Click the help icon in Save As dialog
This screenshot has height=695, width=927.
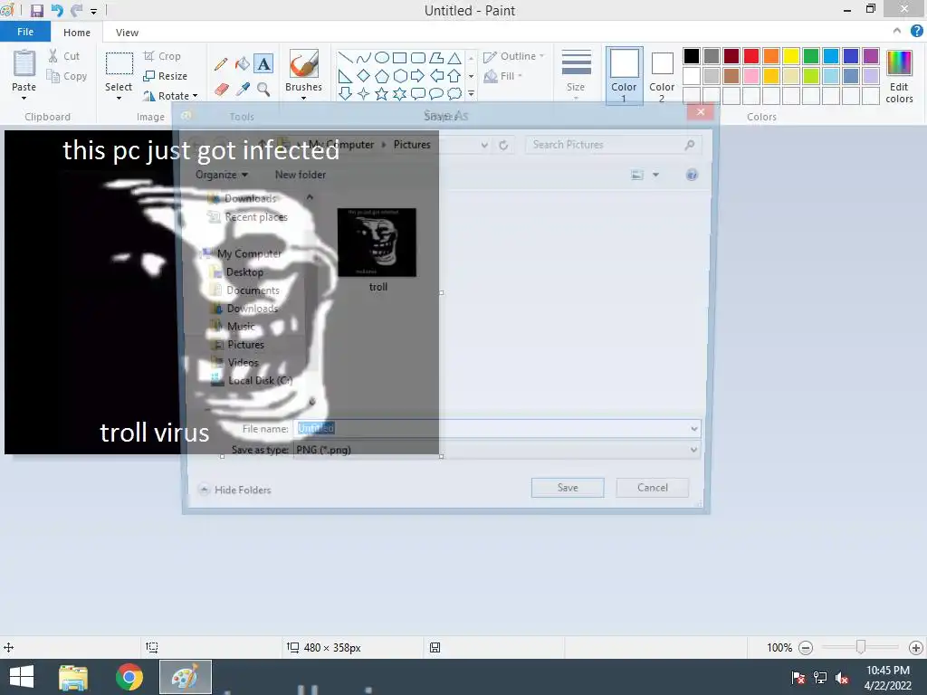[x=692, y=175]
